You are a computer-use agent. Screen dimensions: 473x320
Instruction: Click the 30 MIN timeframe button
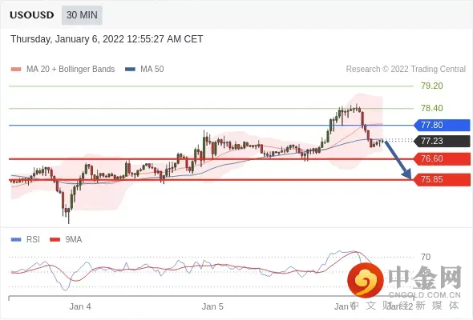tap(82, 15)
